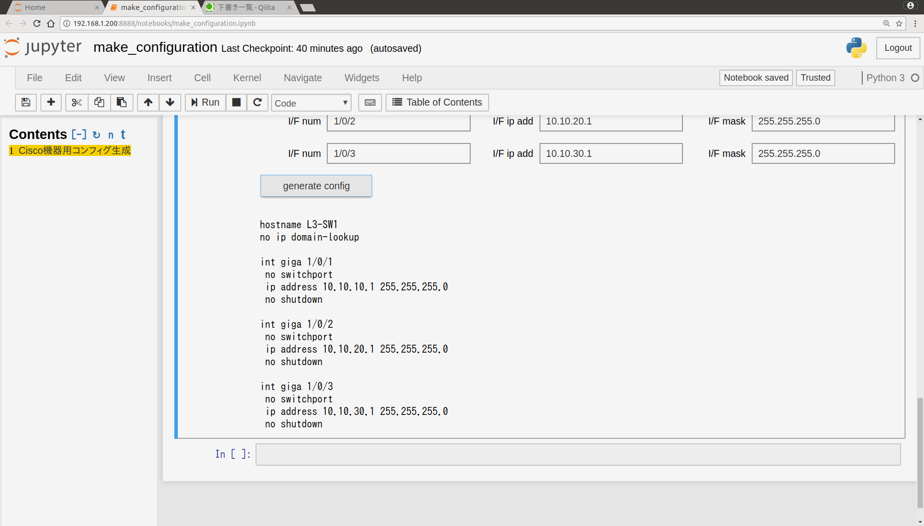Paste a cell using the paste icon
The width and height of the screenshot is (924, 526).
[x=122, y=103]
